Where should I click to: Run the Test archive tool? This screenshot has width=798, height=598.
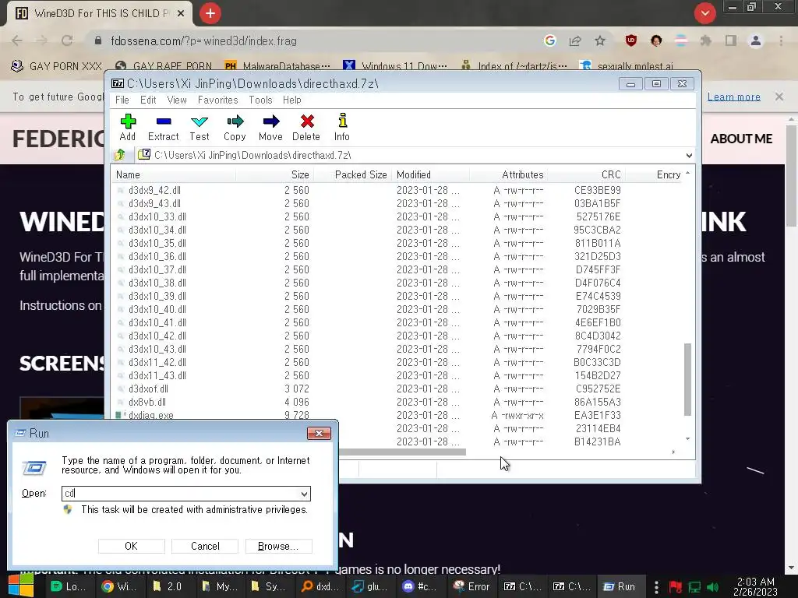199,127
